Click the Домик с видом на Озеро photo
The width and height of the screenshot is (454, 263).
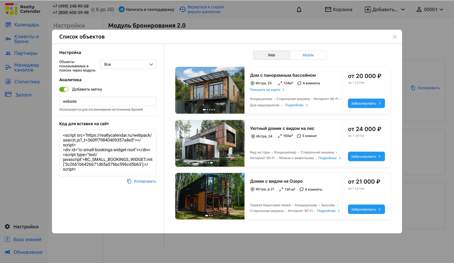(210, 196)
